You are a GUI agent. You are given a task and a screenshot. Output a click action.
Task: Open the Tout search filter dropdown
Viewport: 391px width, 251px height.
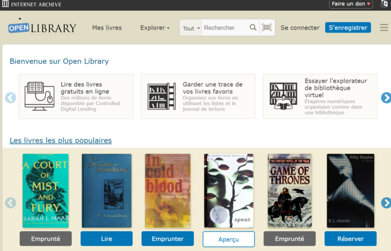[191, 28]
